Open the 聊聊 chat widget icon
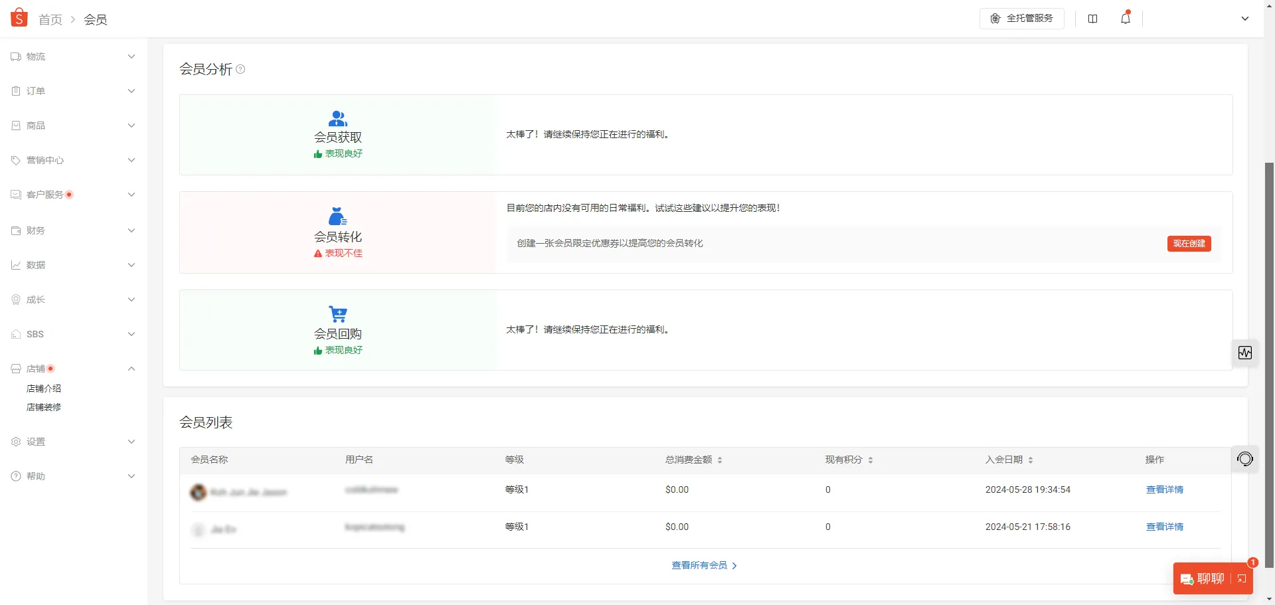Screen dimensions: 1275x605 click(x=1188, y=578)
